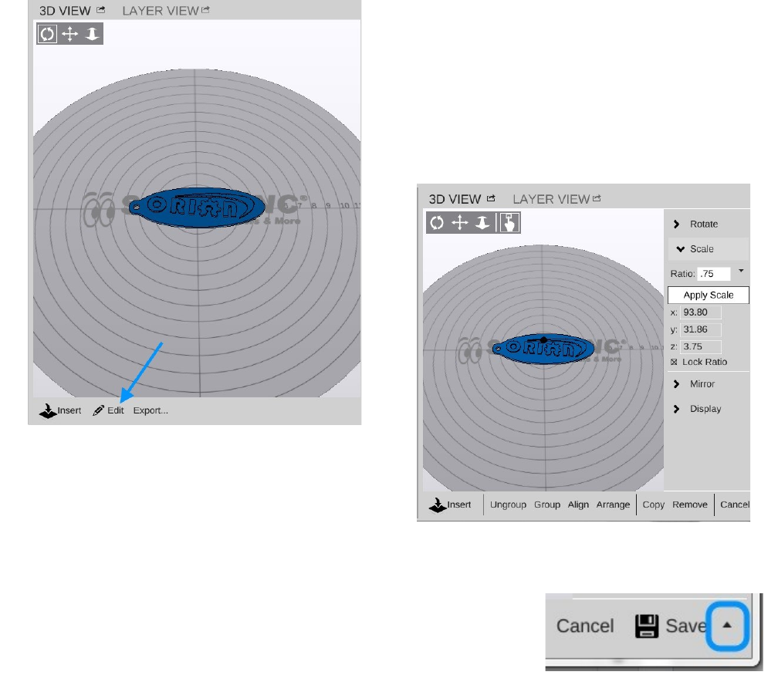
Task: Click the x dimension field 93.80
Action: point(700,312)
